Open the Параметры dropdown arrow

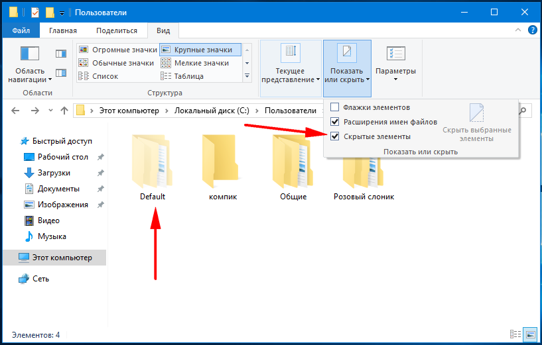coord(396,79)
